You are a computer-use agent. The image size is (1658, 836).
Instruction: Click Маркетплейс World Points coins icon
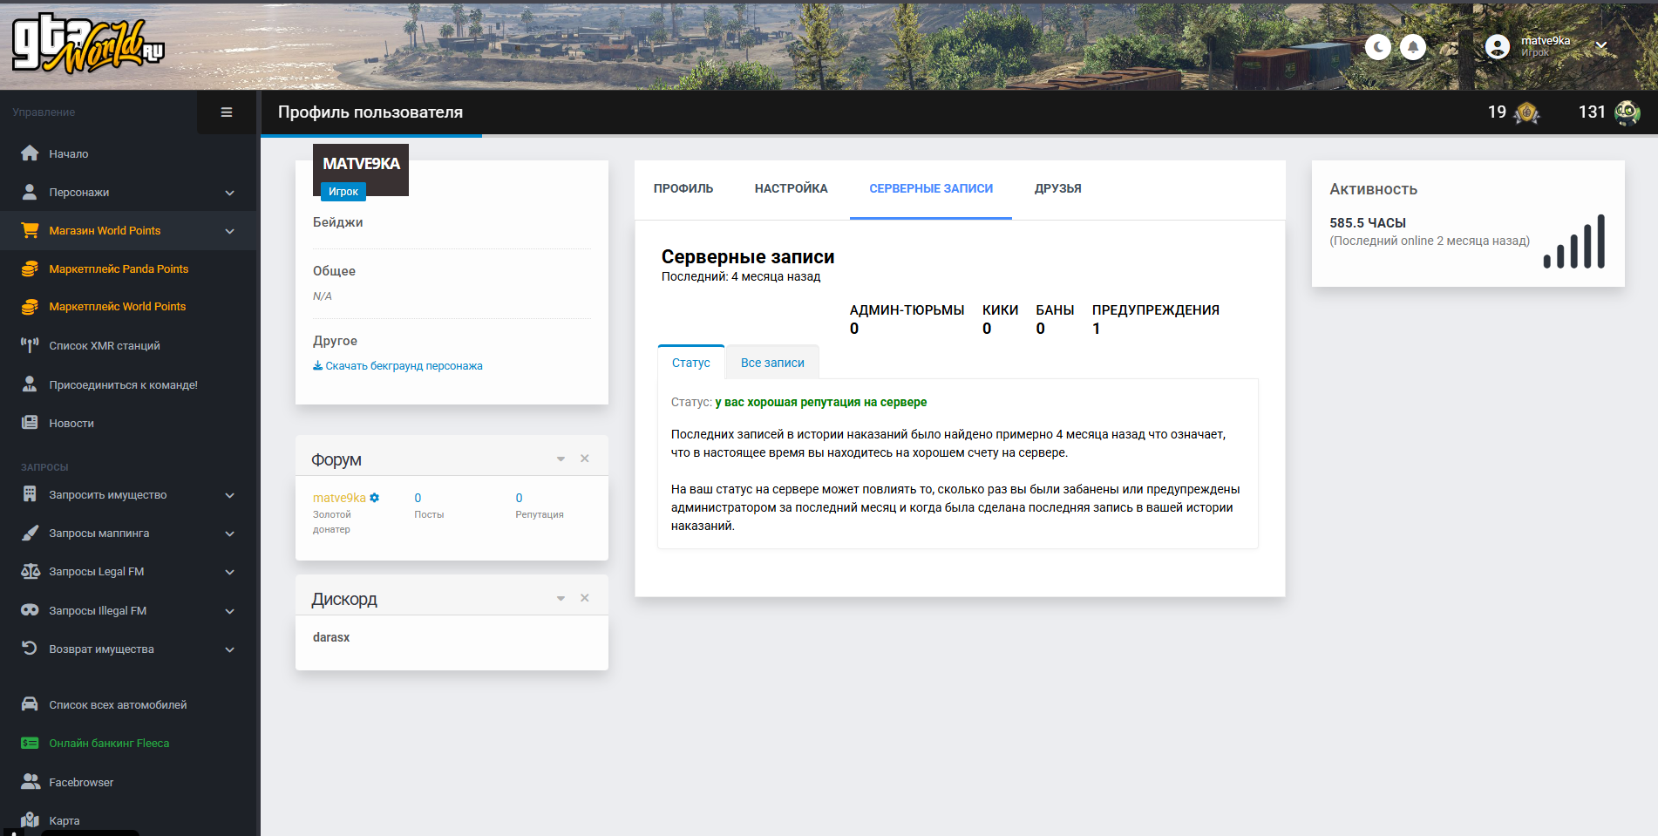point(30,307)
